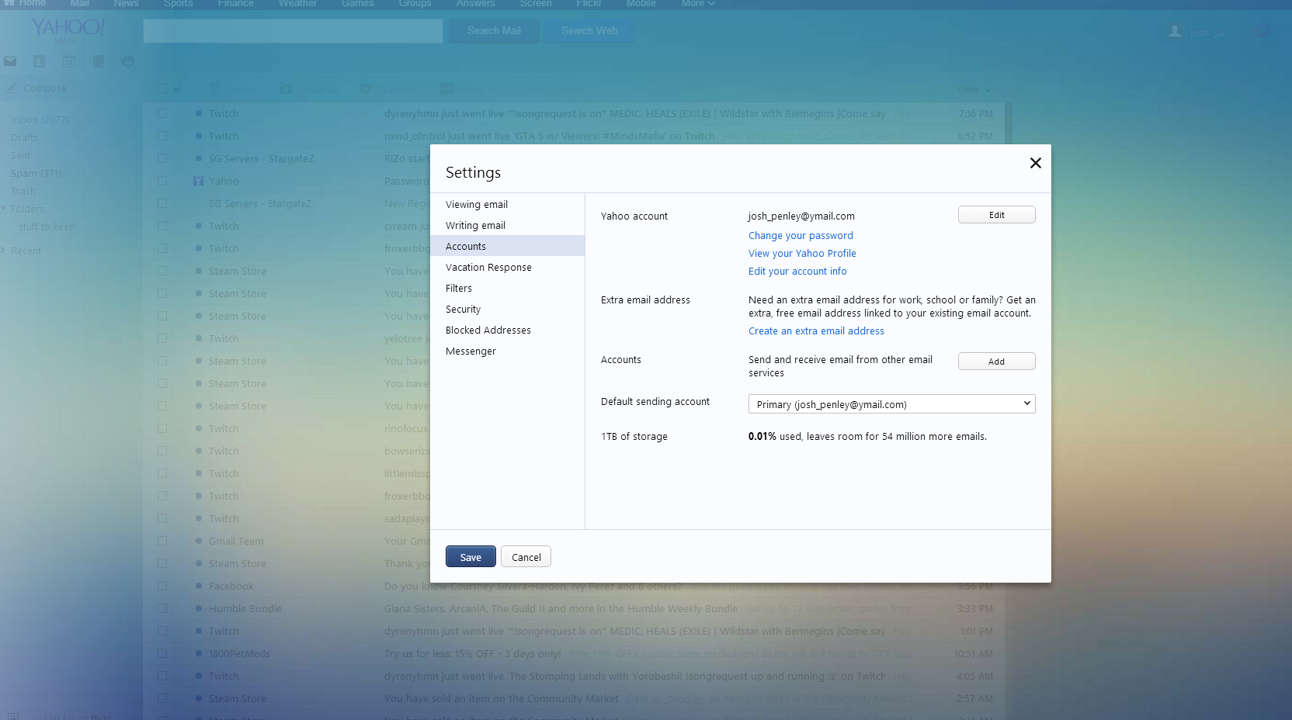Viewport: 1292px width, 720px height.
Task: Check the Twitch 7:16 PM email checkbox
Action: tap(162, 113)
